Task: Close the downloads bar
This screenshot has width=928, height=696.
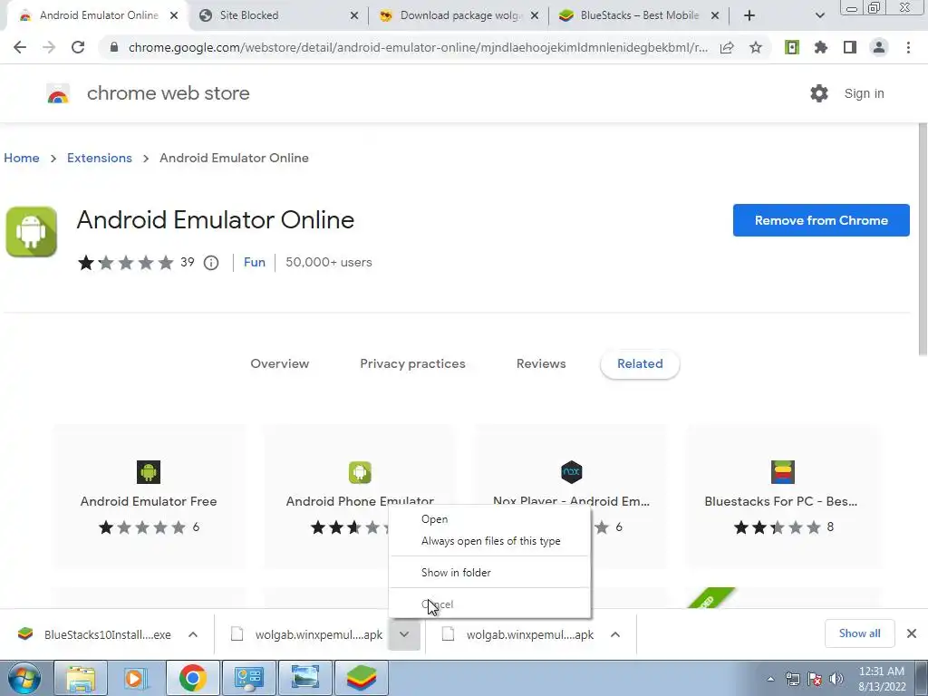Action: click(912, 633)
